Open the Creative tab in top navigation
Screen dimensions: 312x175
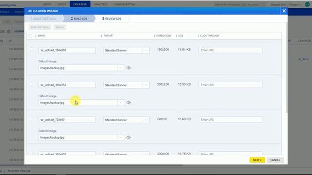(80, 4)
